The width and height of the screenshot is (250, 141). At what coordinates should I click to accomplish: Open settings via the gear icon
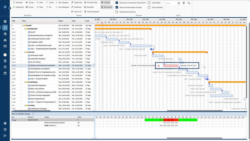tap(5, 123)
